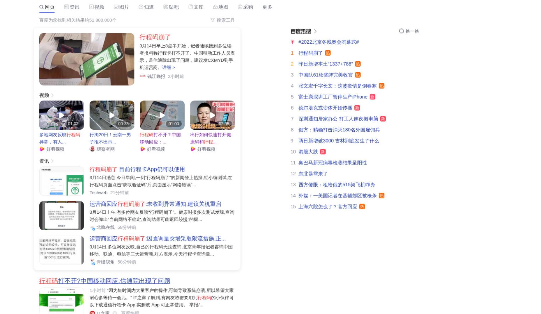Open hot search 昨日新增本土“1337+788”
Image resolution: width=541 pixels, height=314 pixels.
coord(326,64)
